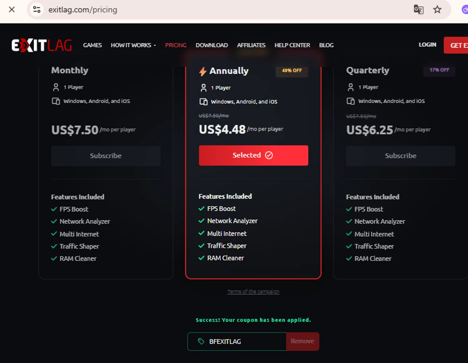Open the Games page

tap(92, 45)
